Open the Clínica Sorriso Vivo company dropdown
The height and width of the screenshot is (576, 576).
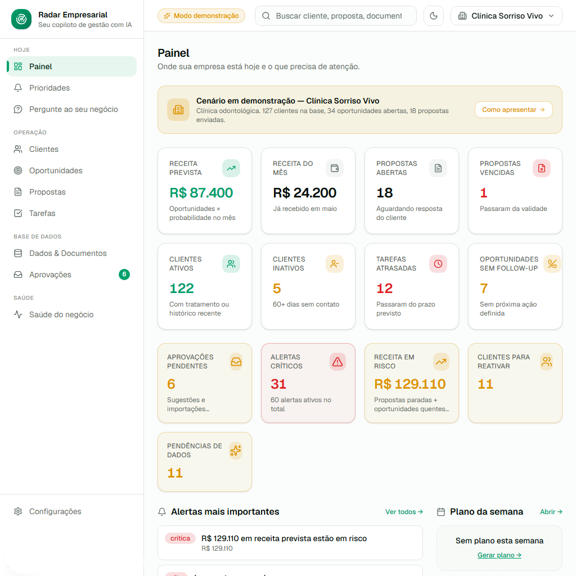pyautogui.click(x=506, y=16)
